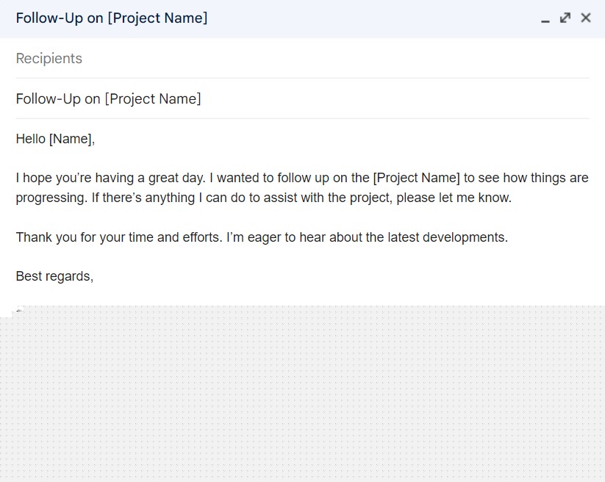The width and height of the screenshot is (605, 482).
Task: Click the subject line field
Action: point(303,98)
